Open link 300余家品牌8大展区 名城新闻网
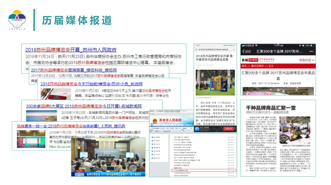This screenshot has width=331, height=185. (x=84, y=106)
